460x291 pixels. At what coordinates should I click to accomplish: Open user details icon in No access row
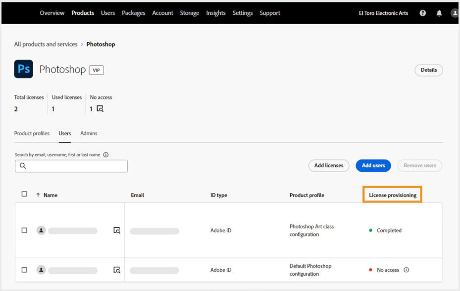[x=117, y=270]
